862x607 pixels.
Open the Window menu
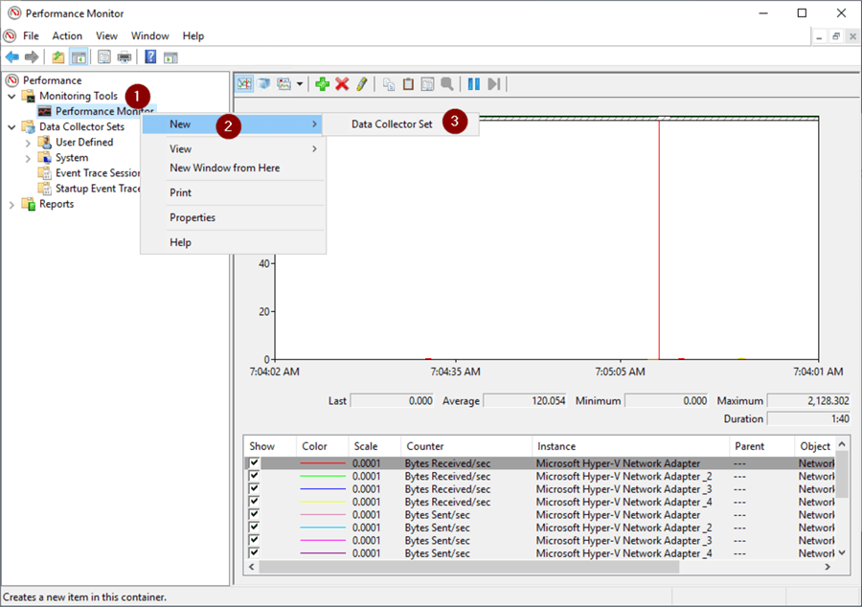click(x=149, y=35)
